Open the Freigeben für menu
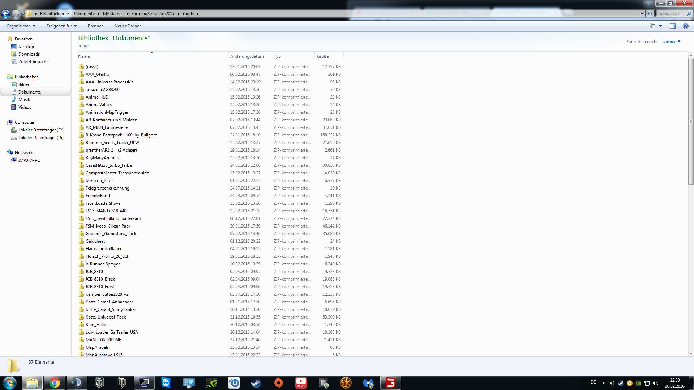Viewport: 694px width, 390px height. 61,26
